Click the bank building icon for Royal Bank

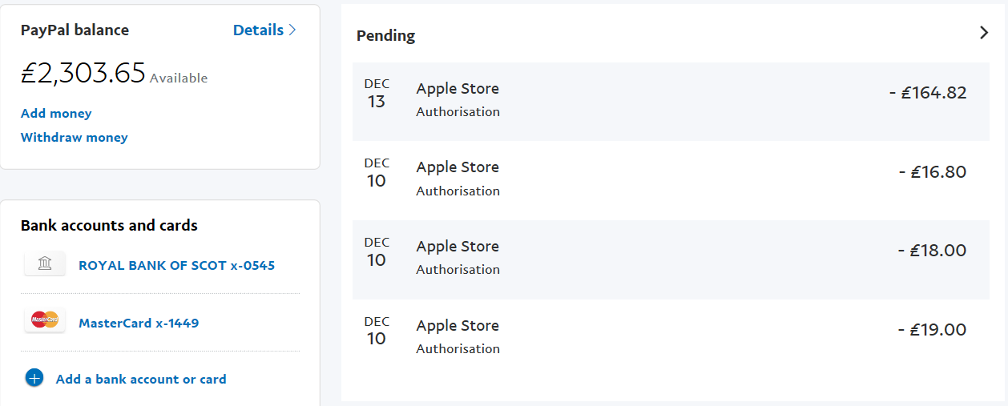[x=45, y=264]
